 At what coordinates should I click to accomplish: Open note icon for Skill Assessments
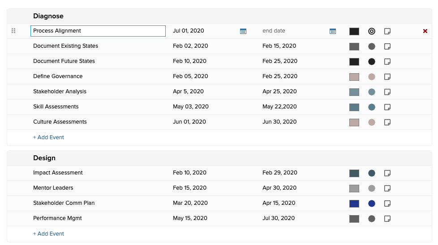pyautogui.click(x=387, y=107)
